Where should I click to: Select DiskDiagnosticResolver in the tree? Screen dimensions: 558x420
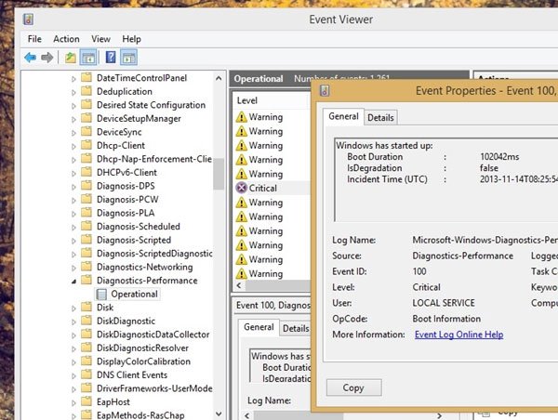point(142,348)
